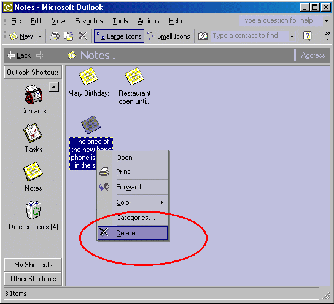Click the Forward navigation arrow
This screenshot has height=304, width=334.
click(40, 56)
